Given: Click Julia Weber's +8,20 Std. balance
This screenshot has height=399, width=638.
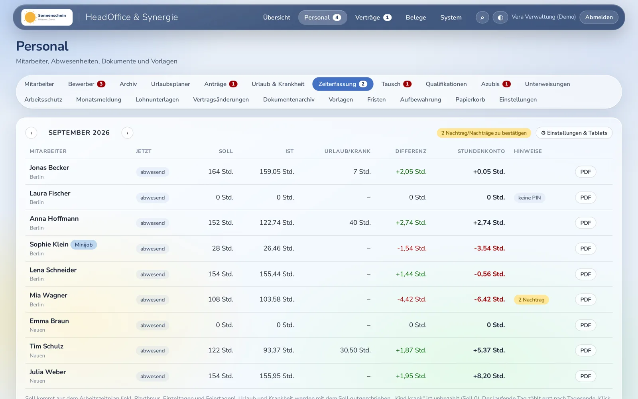Looking at the screenshot, I should click(x=489, y=376).
